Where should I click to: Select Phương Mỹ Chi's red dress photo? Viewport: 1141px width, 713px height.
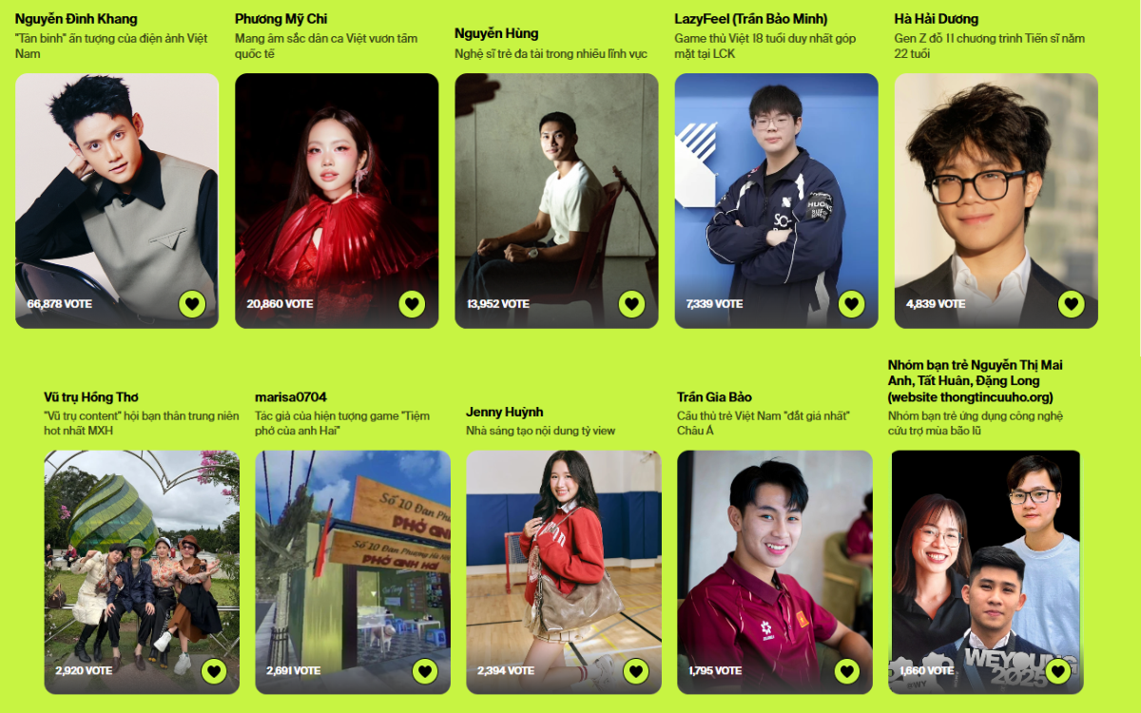coord(337,201)
